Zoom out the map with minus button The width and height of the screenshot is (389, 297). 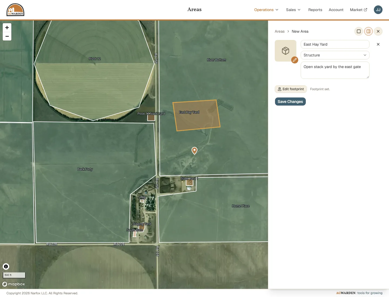click(x=7, y=36)
